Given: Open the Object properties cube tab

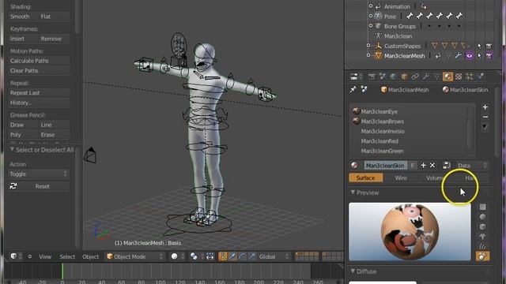Looking at the screenshot, I should pos(404,77).
